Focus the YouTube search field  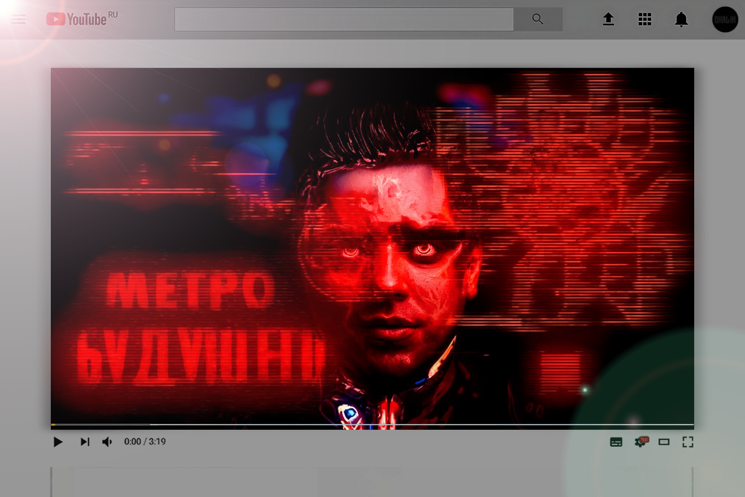tap(344, 19)
